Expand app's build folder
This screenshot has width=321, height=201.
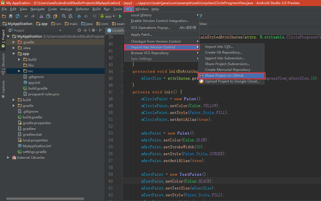point(19,59)
